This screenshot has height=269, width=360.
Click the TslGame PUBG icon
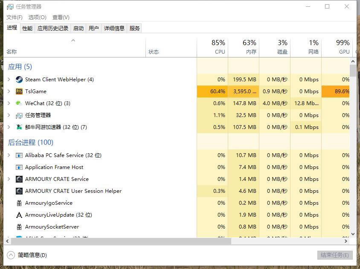[x=19, y=92]
